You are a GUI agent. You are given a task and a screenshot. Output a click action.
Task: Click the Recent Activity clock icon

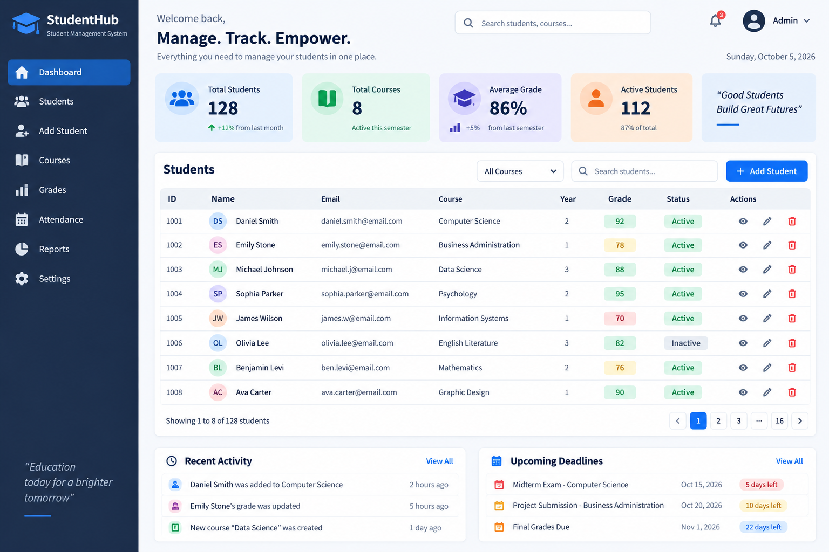tap(172, 461)
